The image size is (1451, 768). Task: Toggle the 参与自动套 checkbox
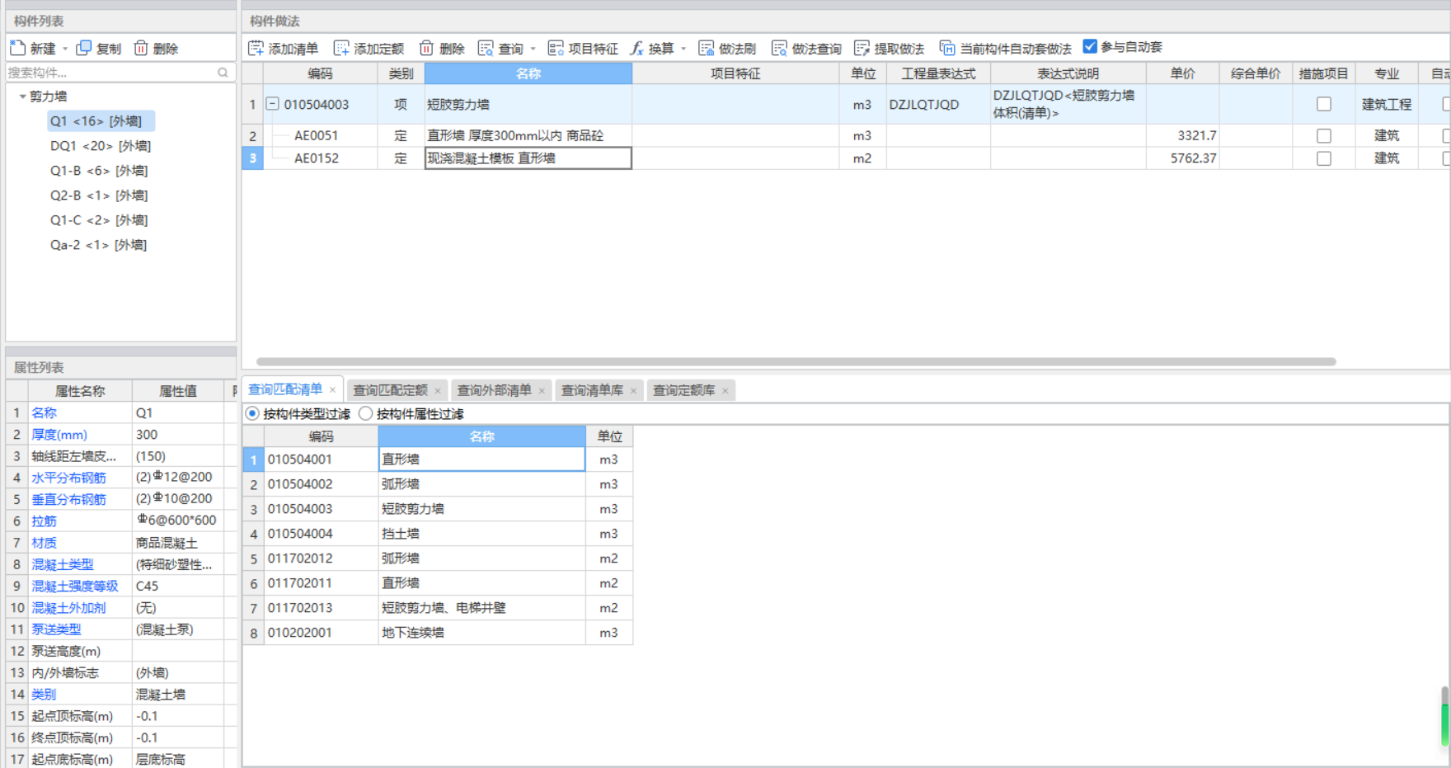point(1090,47)
